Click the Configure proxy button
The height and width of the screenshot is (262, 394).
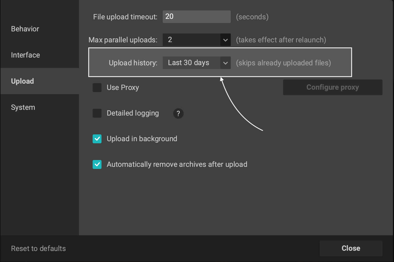point(333,87)
